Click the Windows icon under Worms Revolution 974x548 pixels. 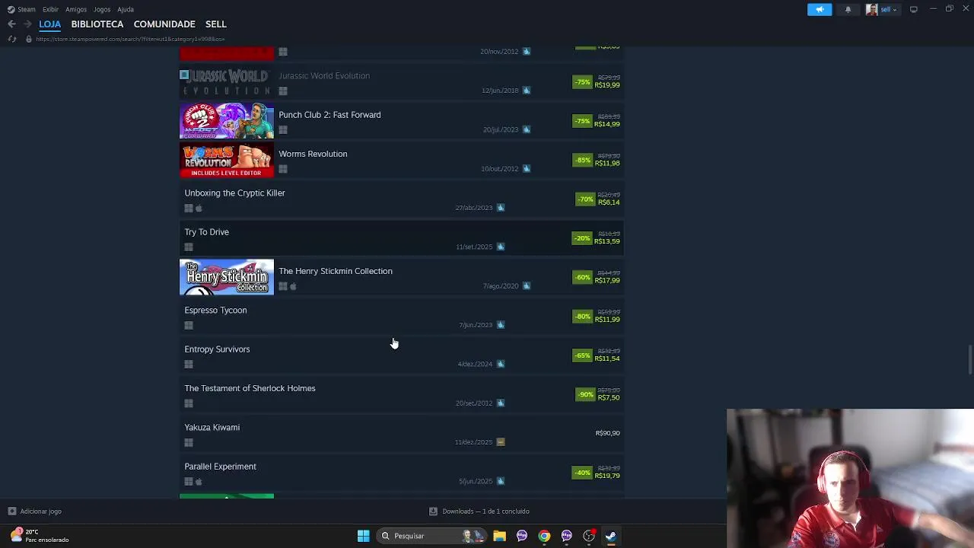(x=283, y=169)
